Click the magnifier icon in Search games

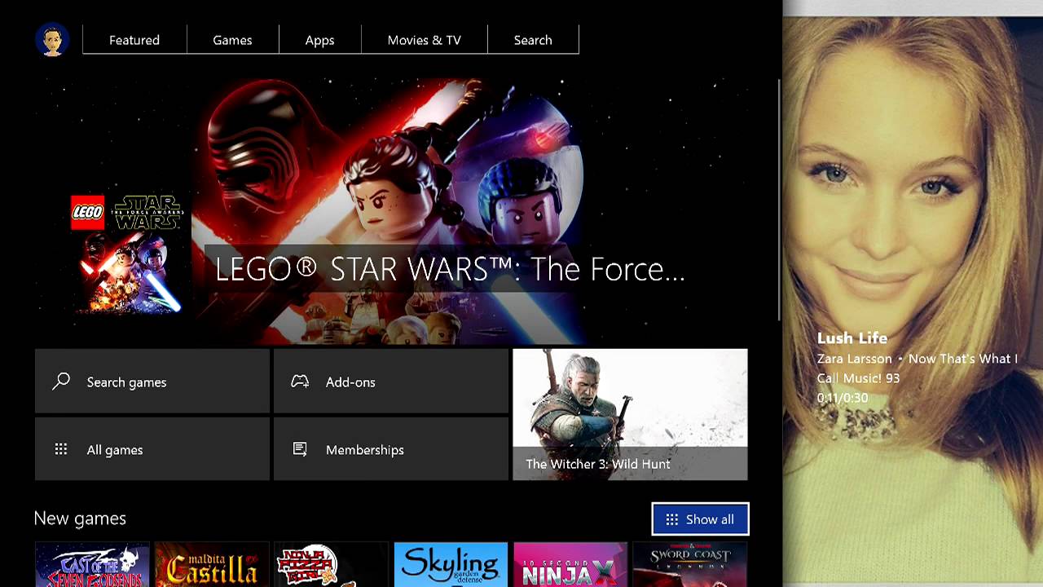[61, 382]
